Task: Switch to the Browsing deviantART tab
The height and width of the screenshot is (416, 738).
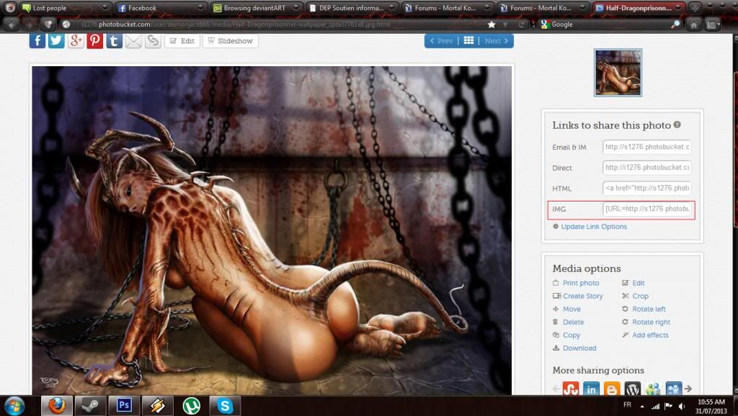Action: [256, 8]
